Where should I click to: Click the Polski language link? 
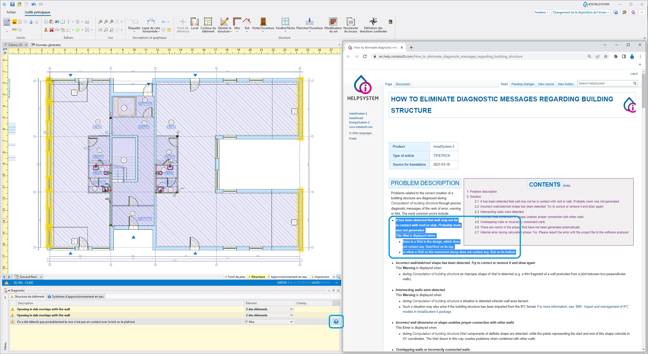(x=353, y=139)
